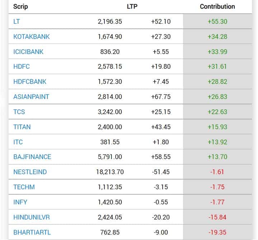Open the BHARTIARTL scrip link
Image resolution: width=258 pixels, height=240 pixels.
click(x=32, y=232)
